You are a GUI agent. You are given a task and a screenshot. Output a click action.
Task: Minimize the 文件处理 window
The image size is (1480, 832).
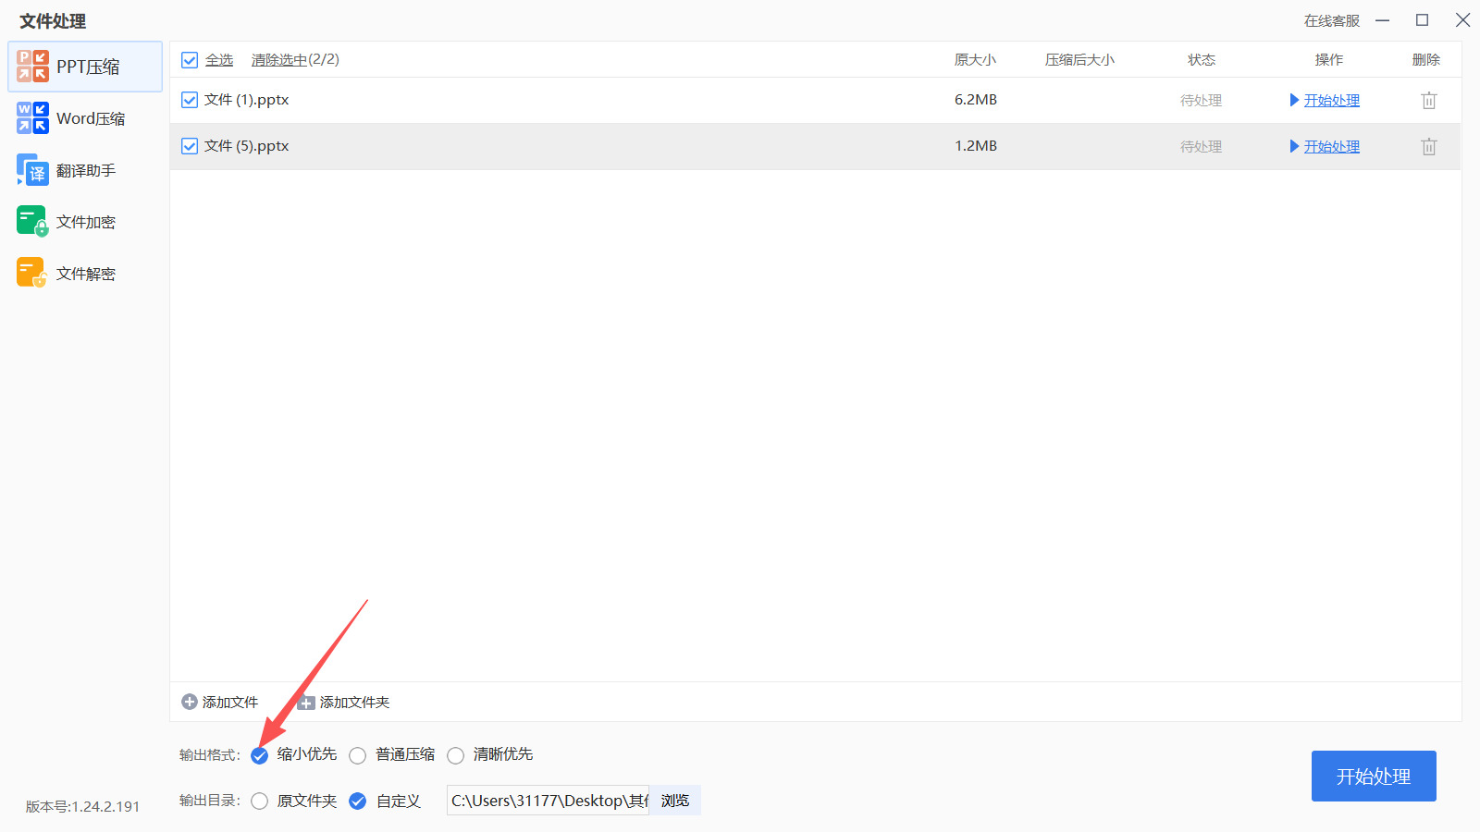tap(1383, 20)
